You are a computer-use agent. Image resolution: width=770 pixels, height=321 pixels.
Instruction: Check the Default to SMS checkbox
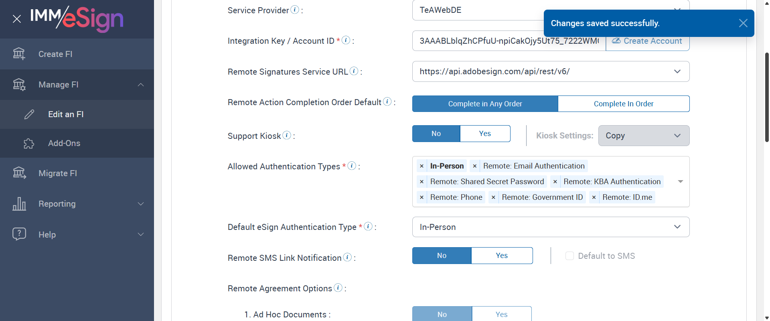[x=569, y=256]
